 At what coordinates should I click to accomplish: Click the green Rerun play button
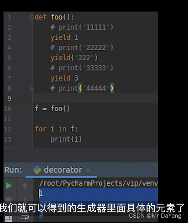[9, 186]
